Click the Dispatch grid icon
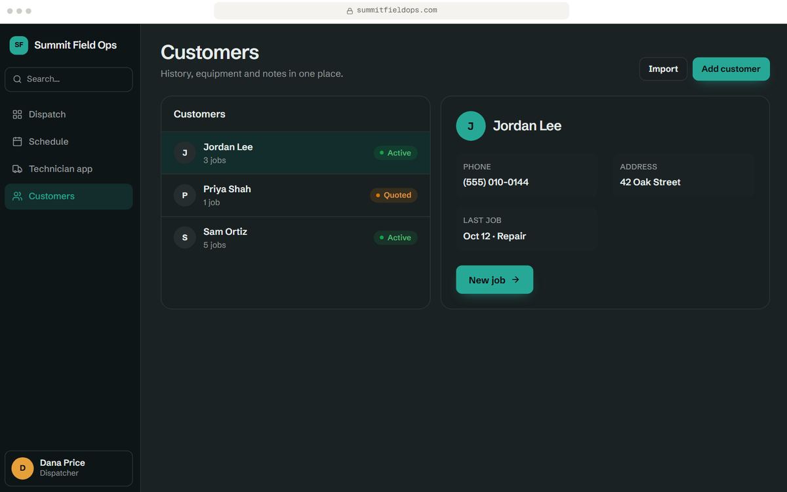 (18, 115)
